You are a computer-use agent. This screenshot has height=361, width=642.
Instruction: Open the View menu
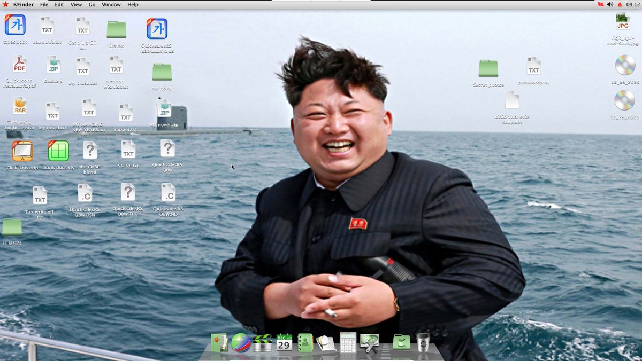coord(76,4)
